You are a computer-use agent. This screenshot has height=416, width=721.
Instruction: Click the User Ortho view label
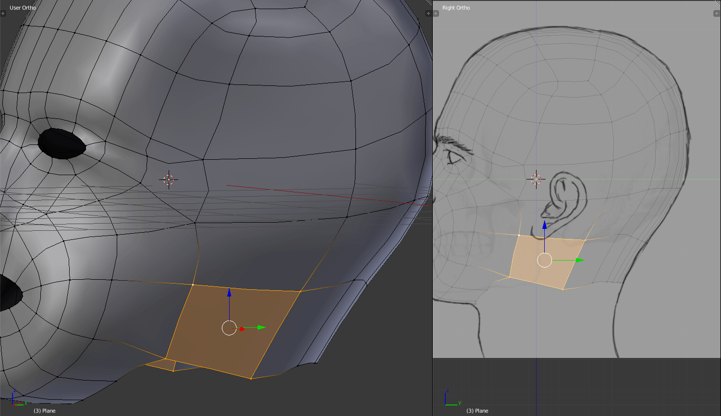[23, 8]
